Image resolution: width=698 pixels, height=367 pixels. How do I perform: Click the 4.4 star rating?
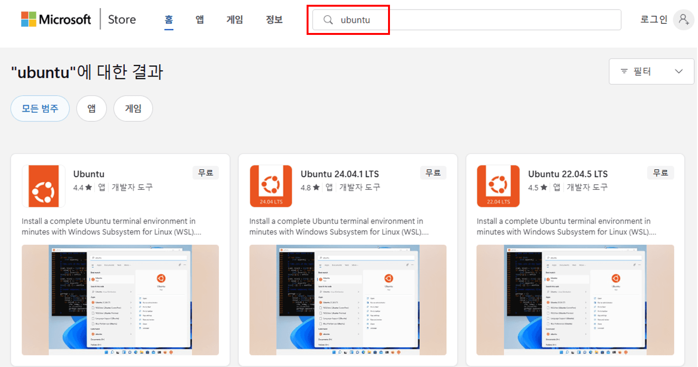pyautogui.click(x=82, y=188)
